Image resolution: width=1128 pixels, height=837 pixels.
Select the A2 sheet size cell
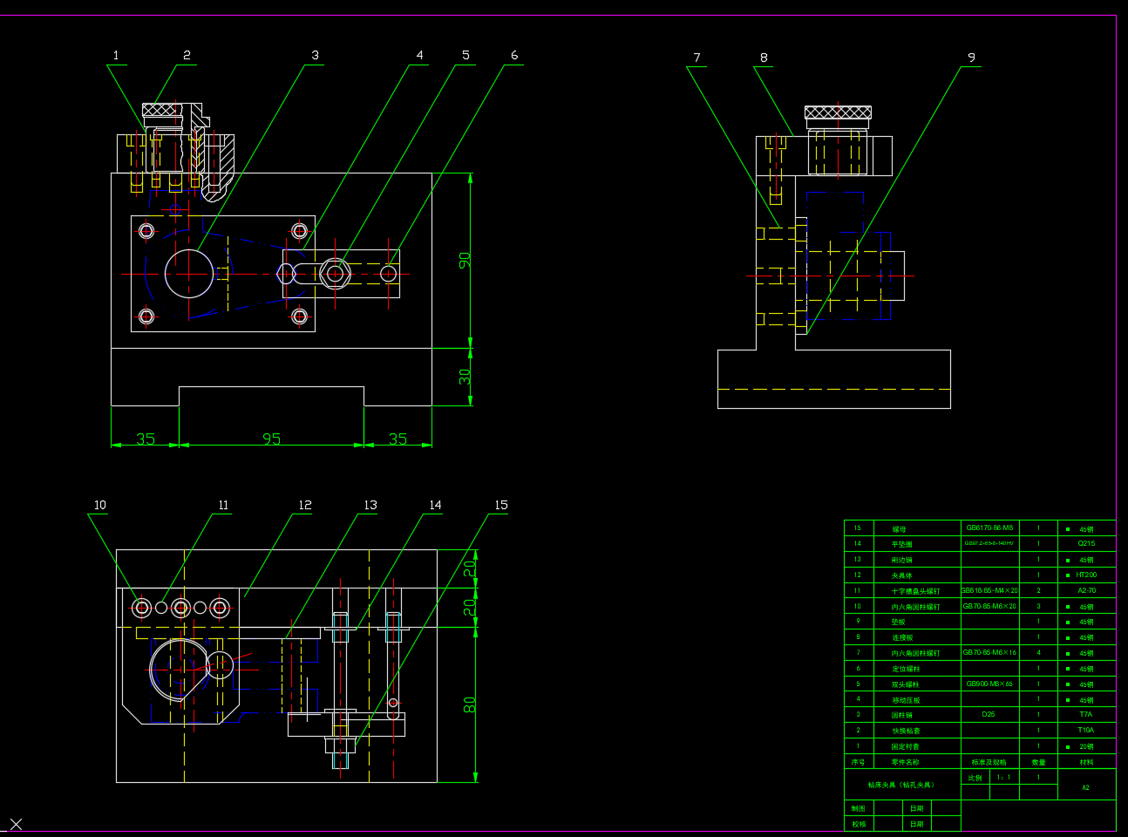[1086, 787]
